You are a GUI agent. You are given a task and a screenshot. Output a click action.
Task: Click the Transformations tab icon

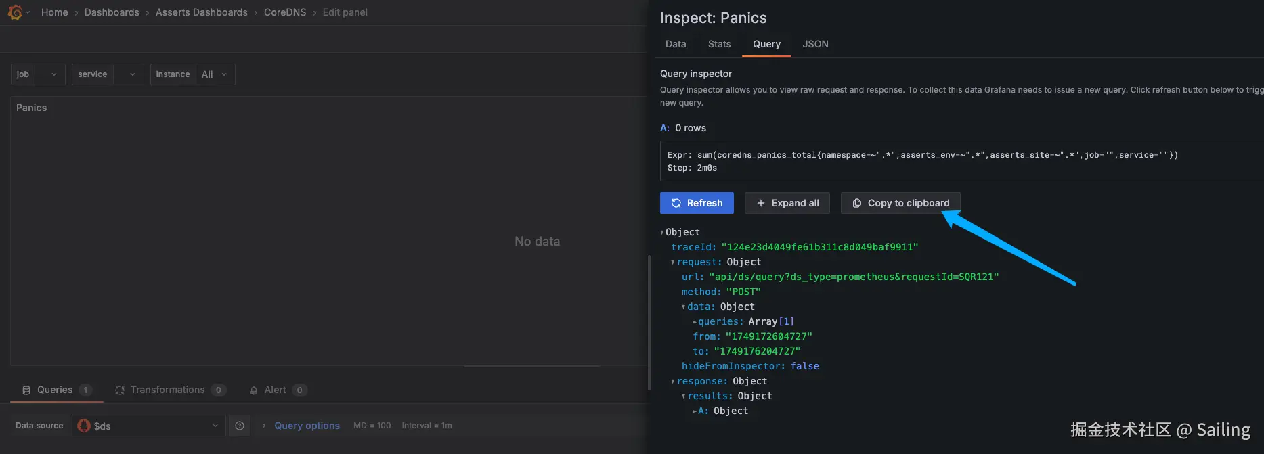tap(120, 390)
